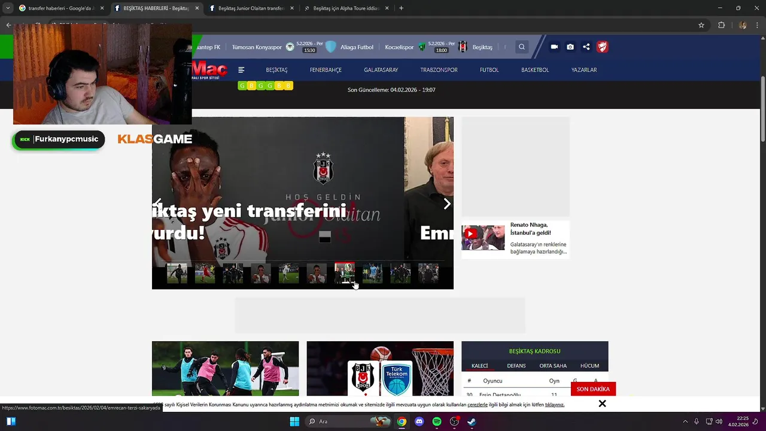Image resolution: width=766 pixels, height=431 pixels.
Task: Click the YouTube play icon on the Renato Nhaga video
Action: click(470, 233)
